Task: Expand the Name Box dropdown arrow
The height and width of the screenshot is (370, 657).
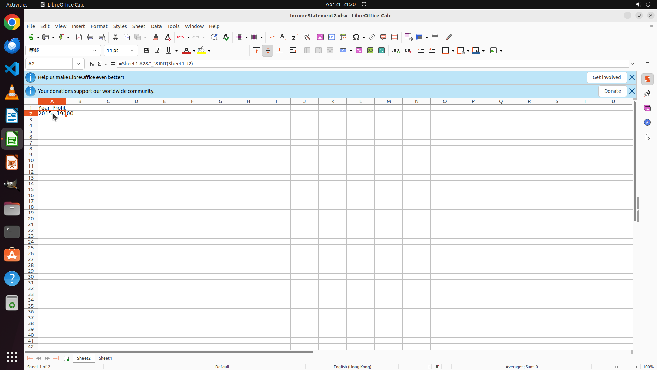Action: 78,64
